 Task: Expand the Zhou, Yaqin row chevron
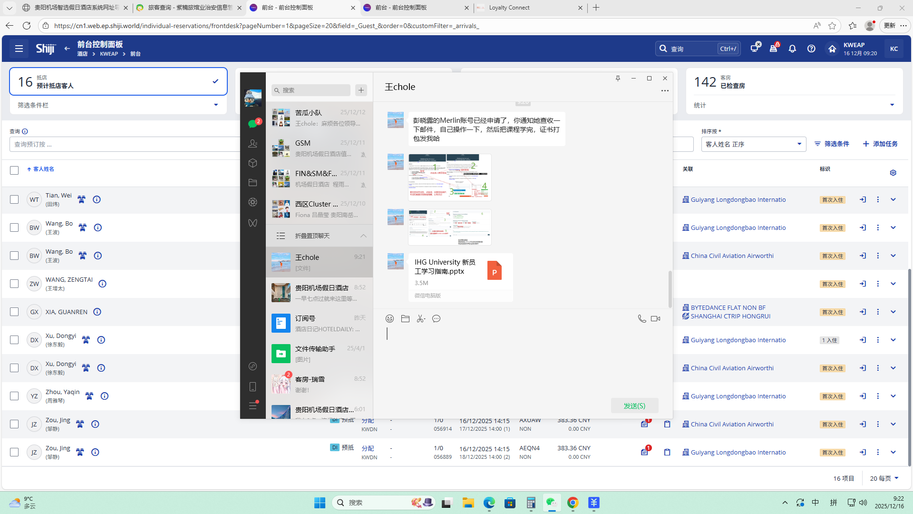point(893,396)
